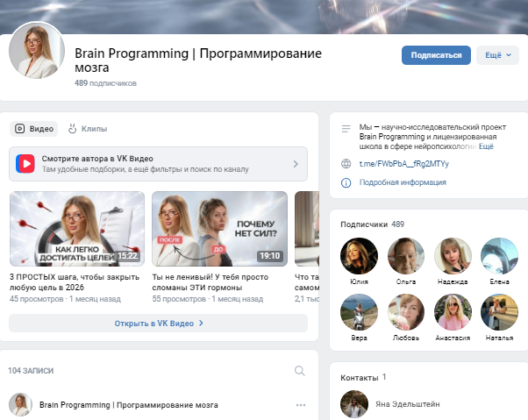Click the chevron arrow in VK Видео banner
Viewport: 528px width, 420px height.
pyautogui.click(x=296, y=164)
